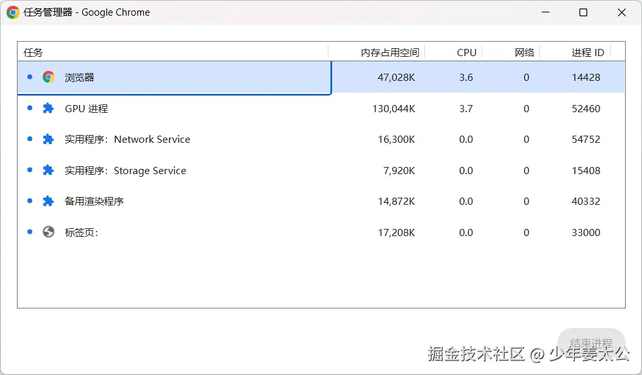
Task: Click the puzzle icon beside Storage Service
Action: coord(48,170)
